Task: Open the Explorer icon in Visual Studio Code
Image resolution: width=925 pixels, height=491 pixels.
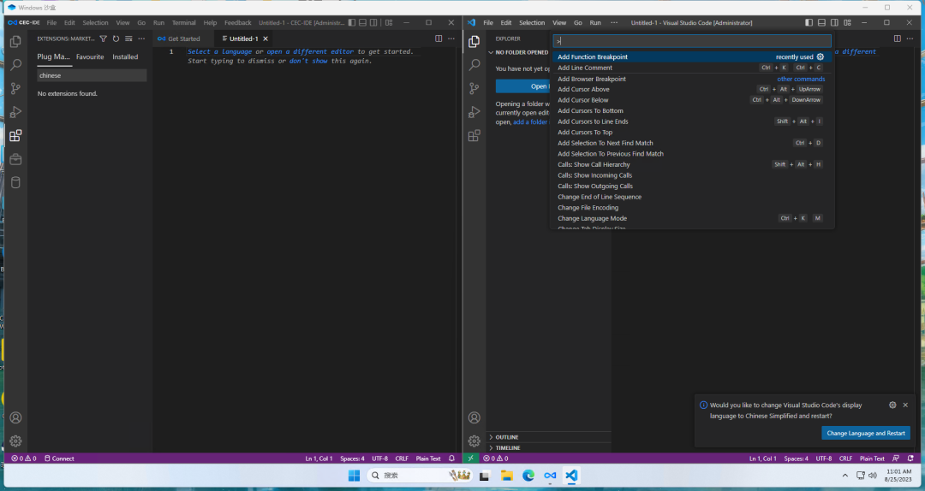Action: pos(474,41)
